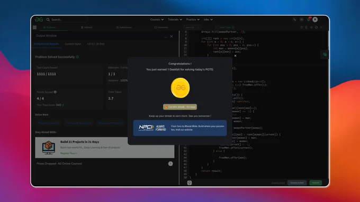Close the Congratulations popup
This screenshot has height=202, width=360.
[236, 55]
